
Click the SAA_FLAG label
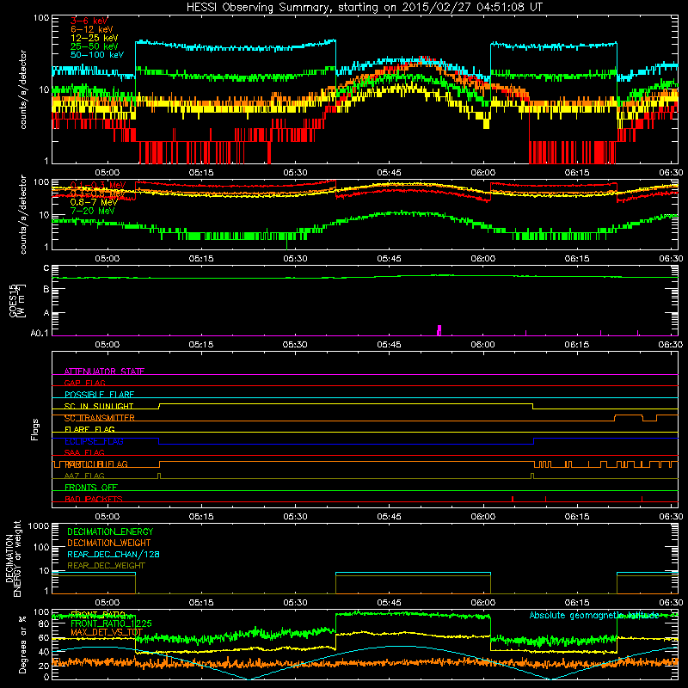tap(84, 452)
